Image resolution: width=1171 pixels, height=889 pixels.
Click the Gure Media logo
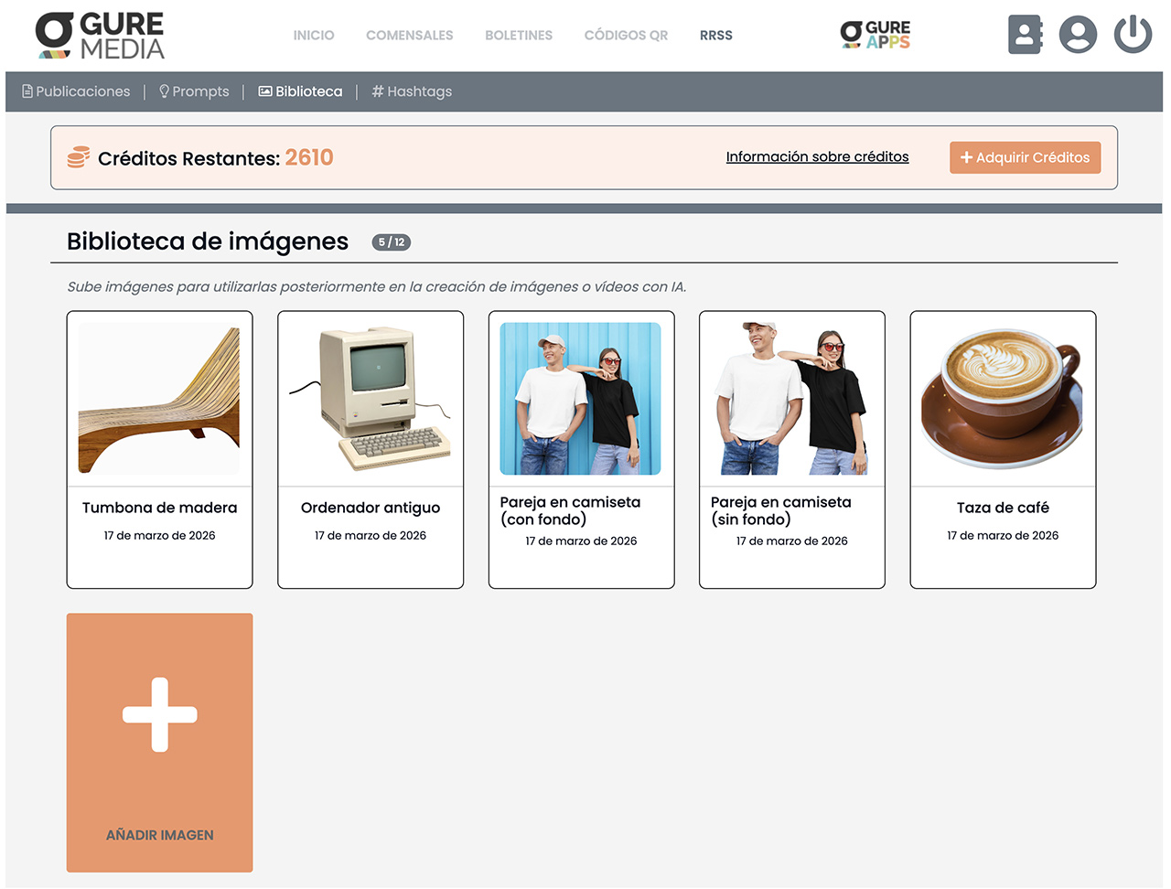[100, 36]
